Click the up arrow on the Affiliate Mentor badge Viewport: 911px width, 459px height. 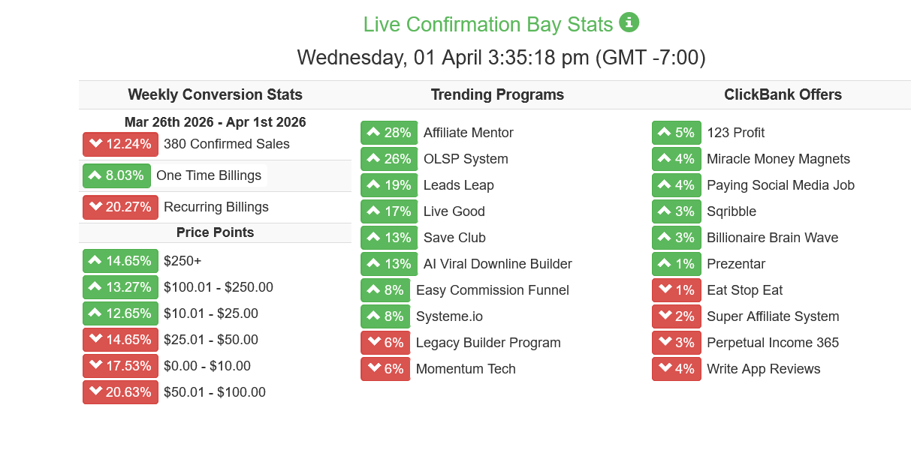coord(374,133)
